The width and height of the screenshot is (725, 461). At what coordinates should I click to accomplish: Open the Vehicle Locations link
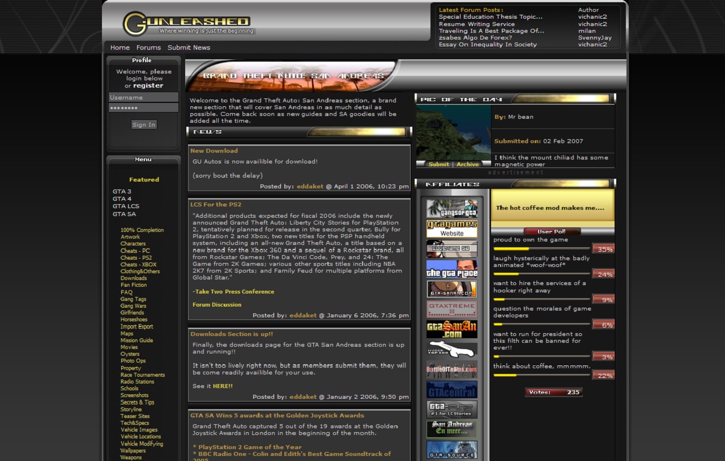pyautogui.click(x=140, y=437)
